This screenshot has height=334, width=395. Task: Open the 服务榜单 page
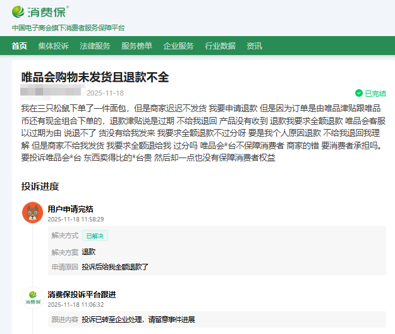click(x=137, y=46)
